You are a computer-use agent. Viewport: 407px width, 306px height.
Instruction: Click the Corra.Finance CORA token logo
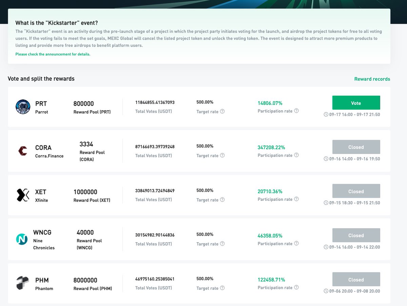(23, 151)
